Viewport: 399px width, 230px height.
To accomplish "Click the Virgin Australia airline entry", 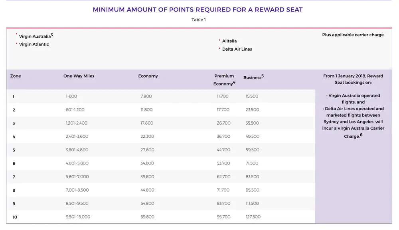I will [x=35, y=36].
